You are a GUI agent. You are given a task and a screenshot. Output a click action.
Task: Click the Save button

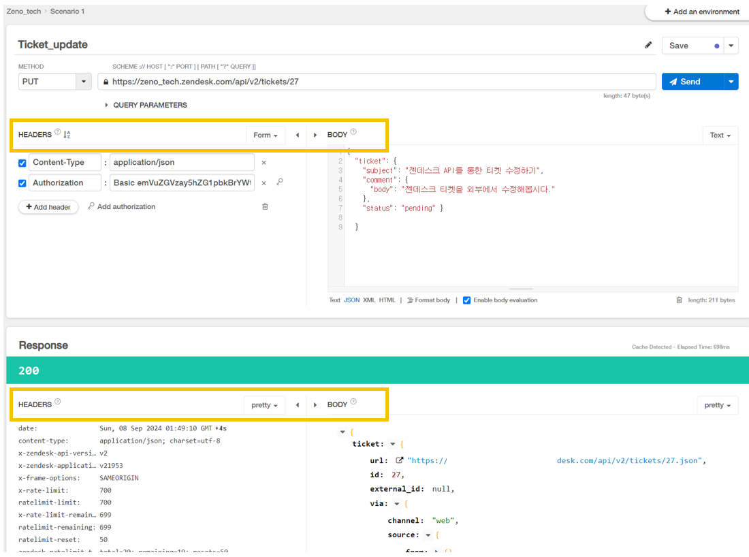pos(693,46)
